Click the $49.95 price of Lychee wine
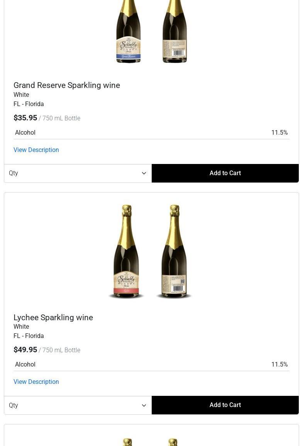Screen dimensions: 303x446 click(25, 350)
